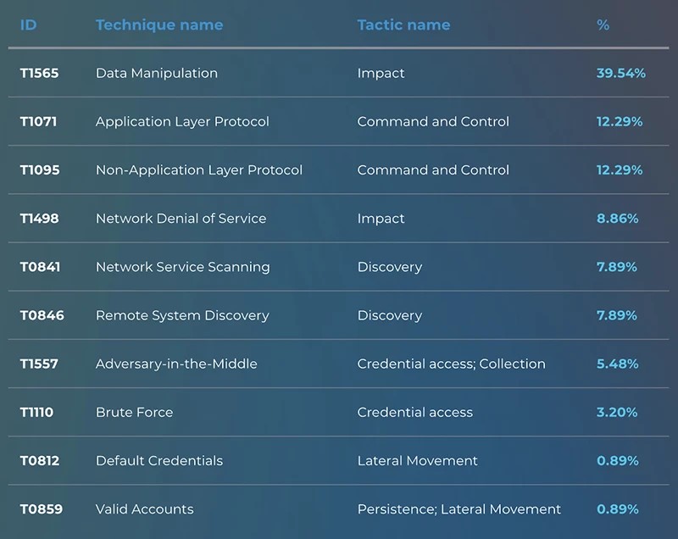678x539 pixels.
Task: Click the T1071 technique ID
Action: click(x=38, y=121)
